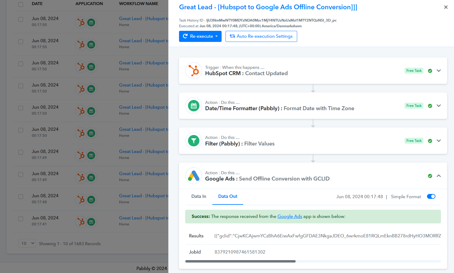Click HubSpot icon in the 00:17:41 row

pyautogui.click(x=81, y=222)
